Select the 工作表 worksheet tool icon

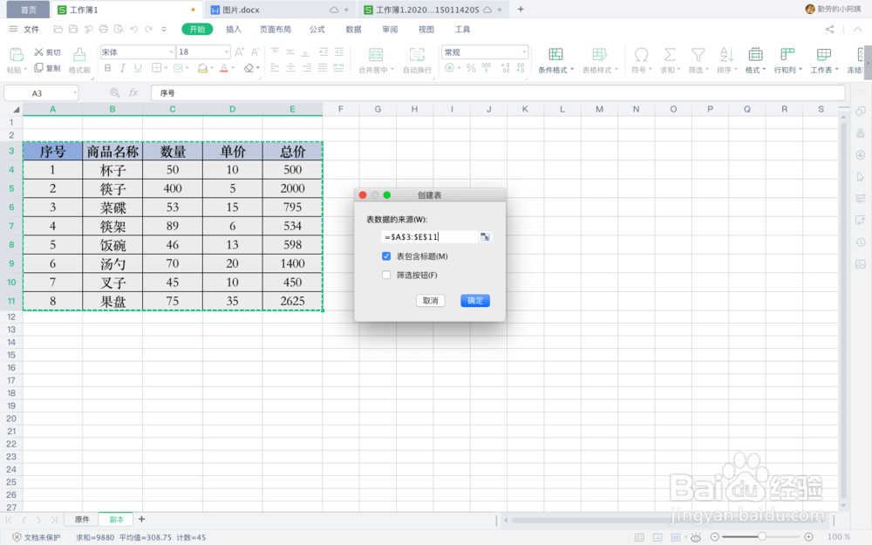(825, 54)
